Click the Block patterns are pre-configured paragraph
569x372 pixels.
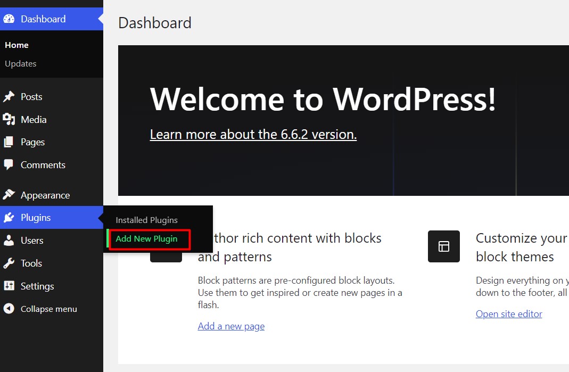[300, 293]
